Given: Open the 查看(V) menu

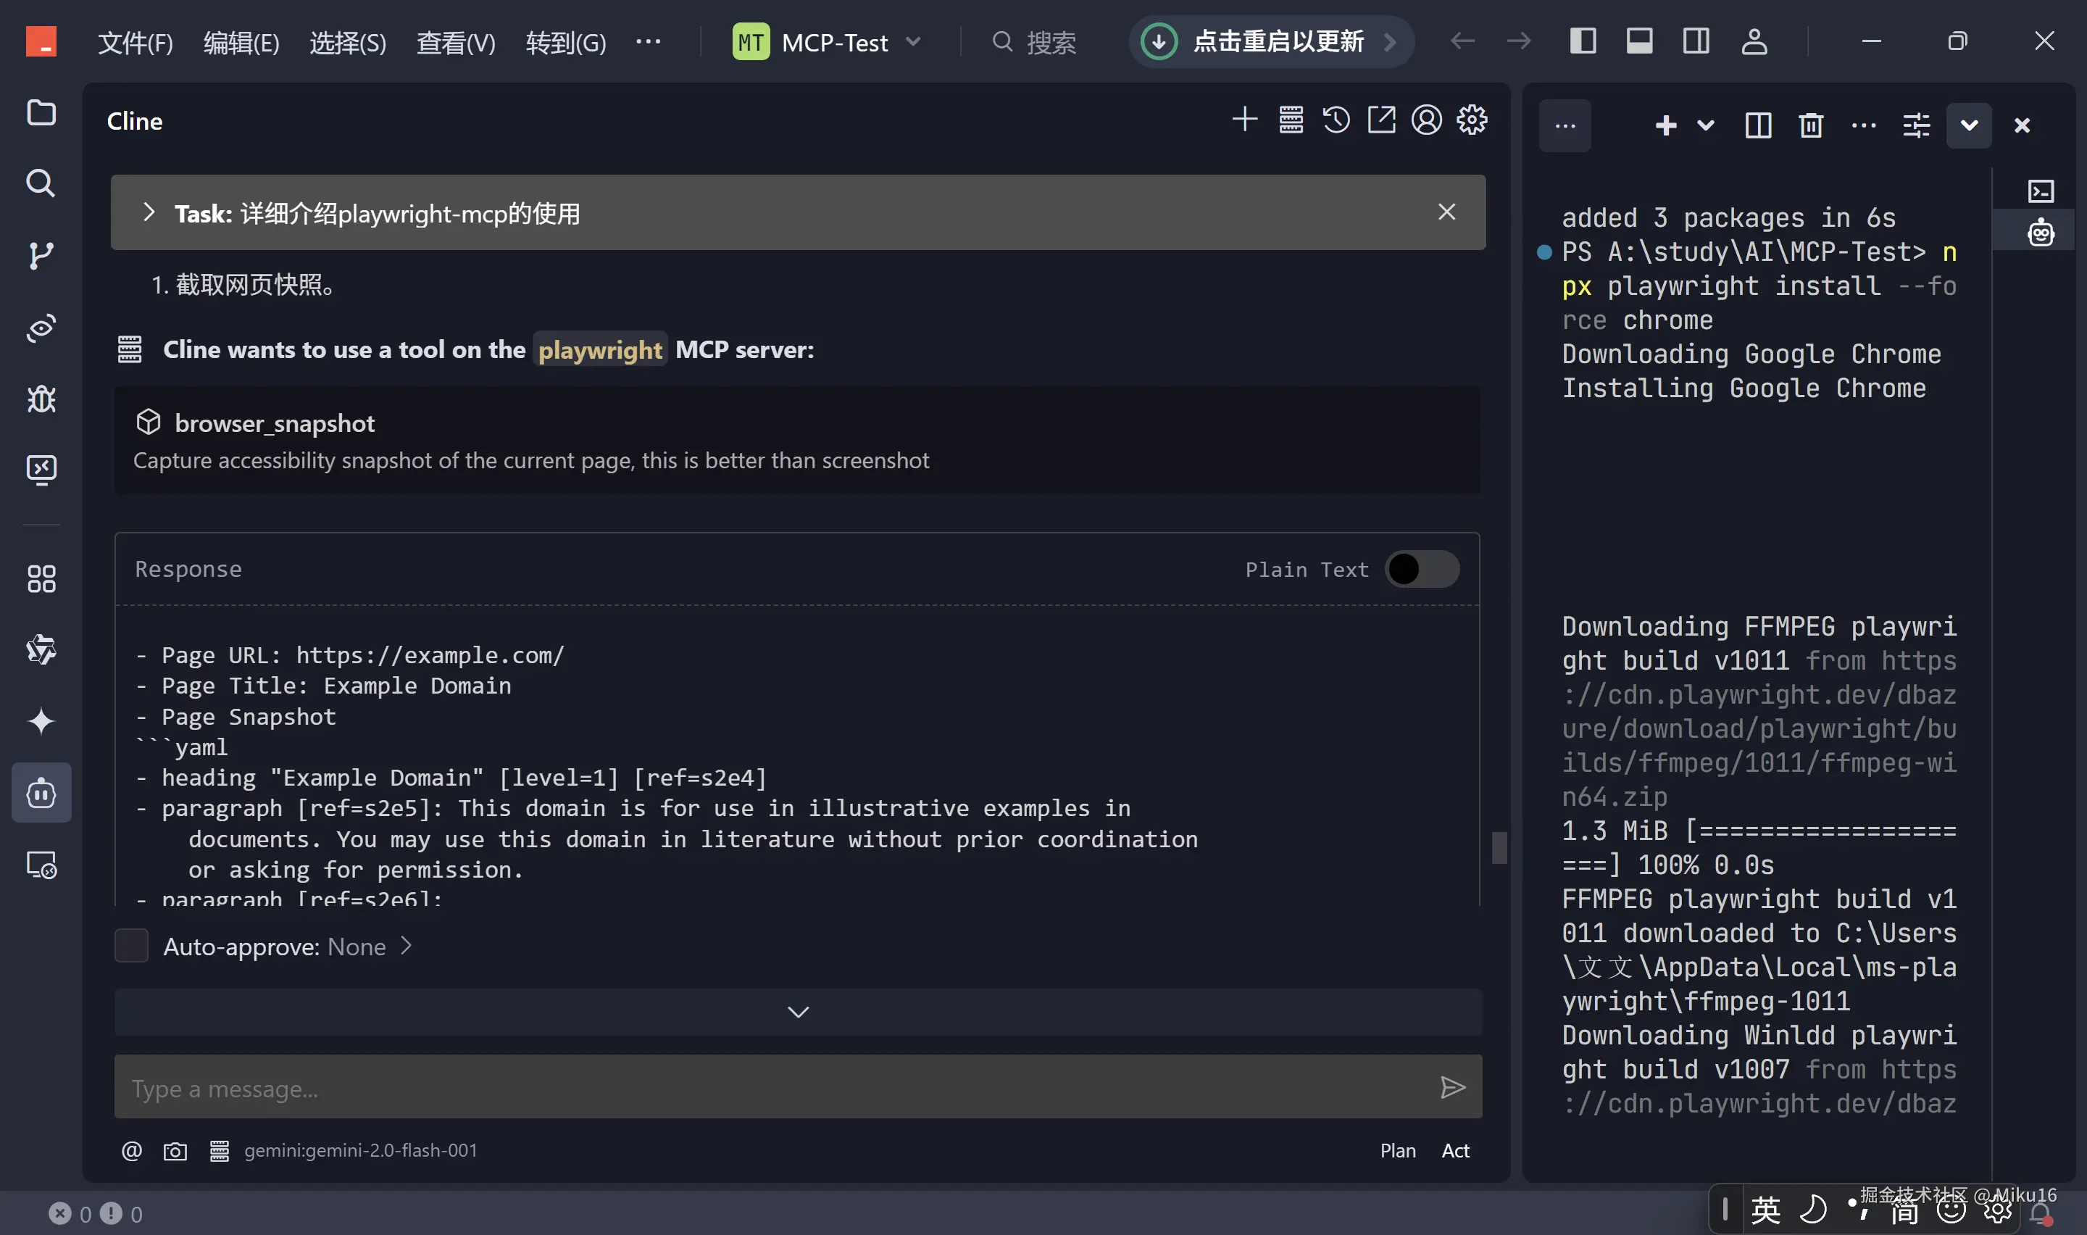Looking at the screenshot, I should 456,41.
